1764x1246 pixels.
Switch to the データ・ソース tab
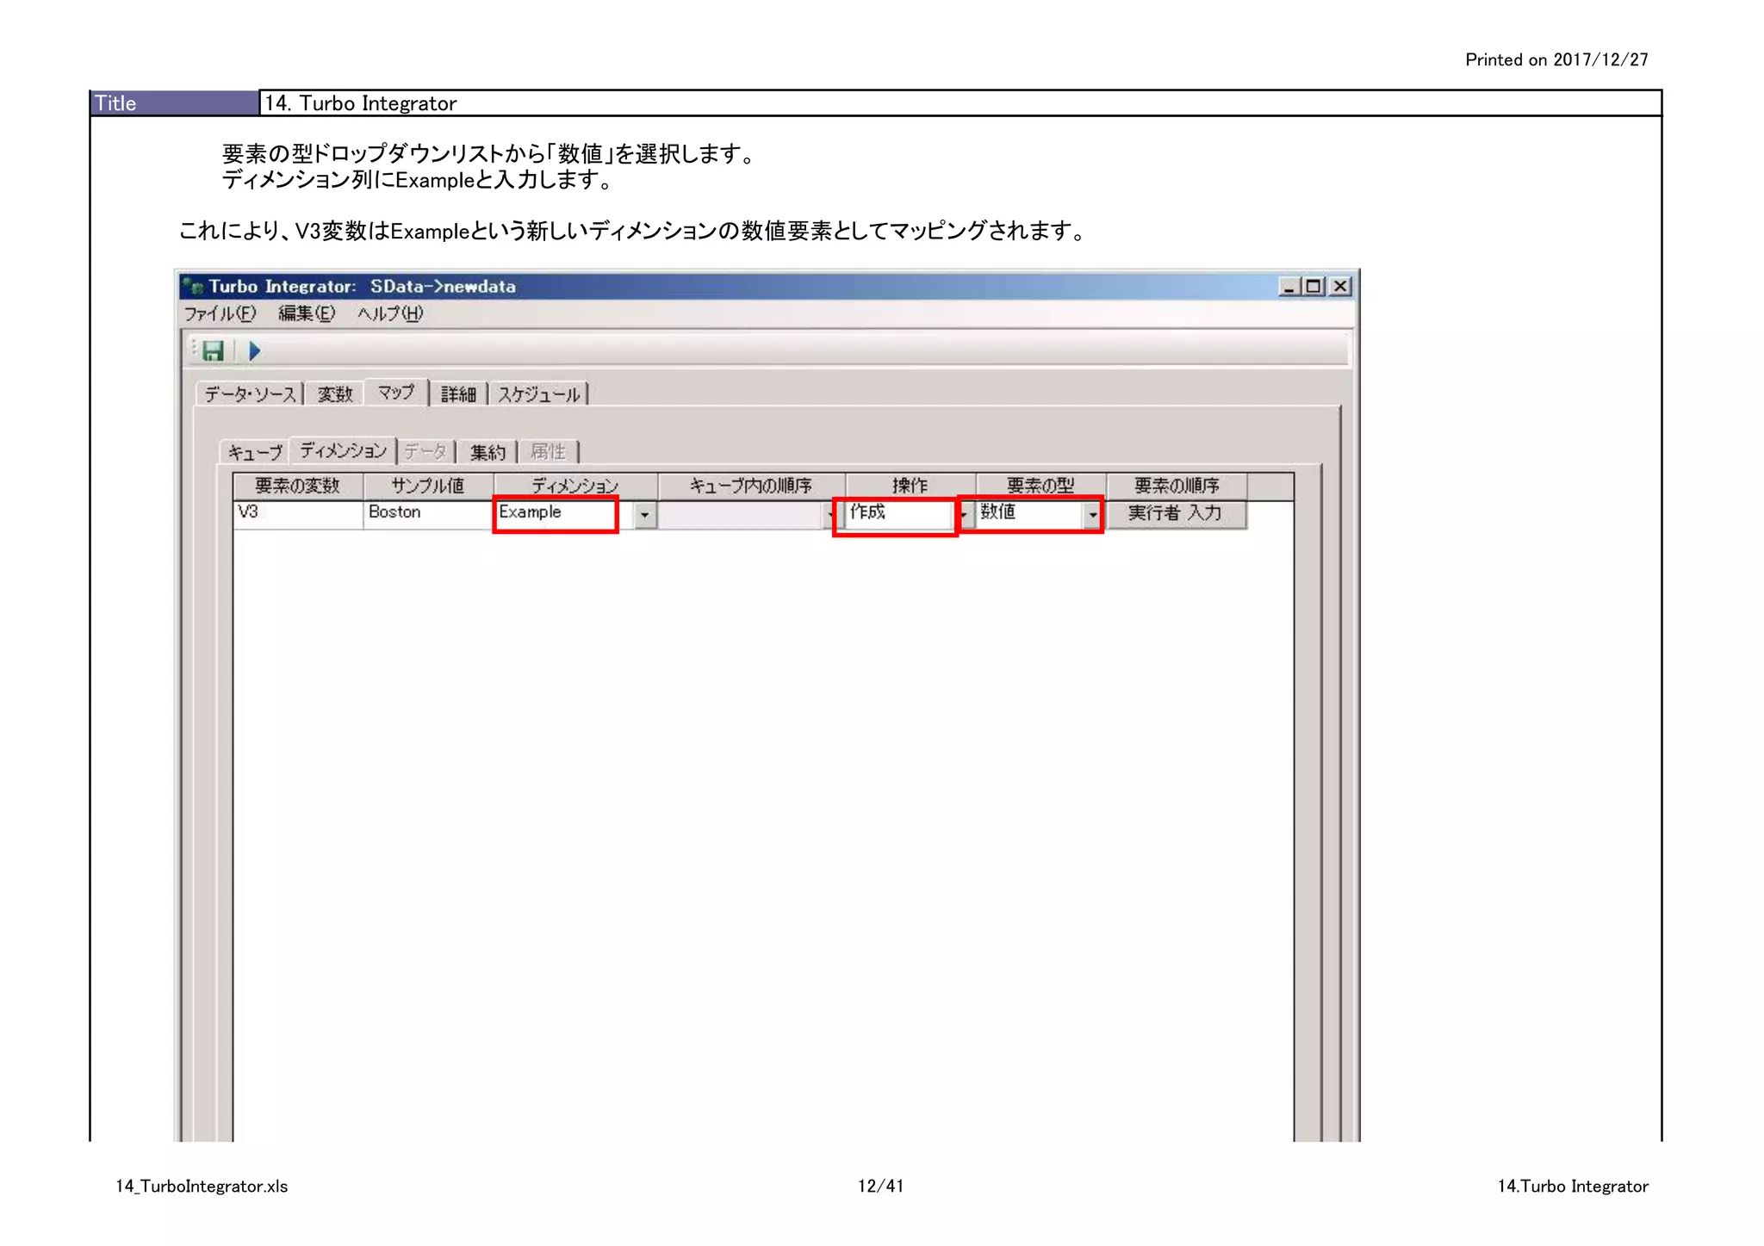click(250, 394)
